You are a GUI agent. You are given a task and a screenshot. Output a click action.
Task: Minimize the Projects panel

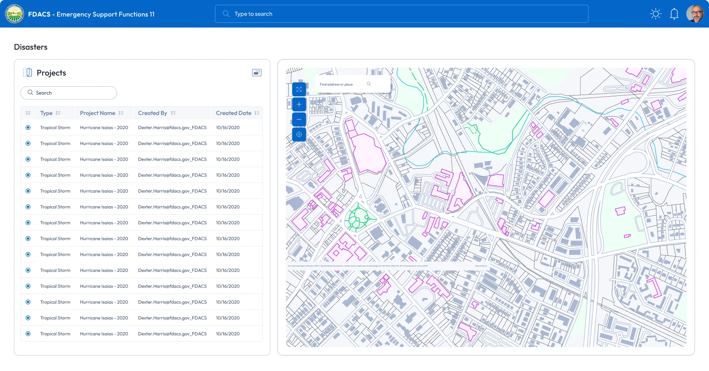(x=257, y=73)
